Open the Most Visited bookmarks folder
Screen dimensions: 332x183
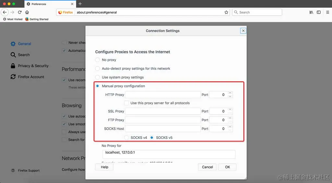point(13,19)
